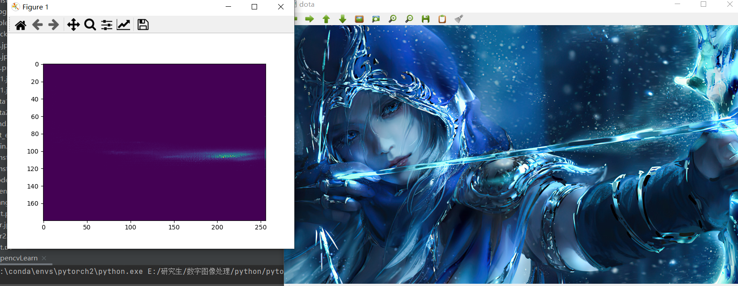Save the figure with the floppy disk icon
This screenshot has height=286, width=738.
pos(143,25)
